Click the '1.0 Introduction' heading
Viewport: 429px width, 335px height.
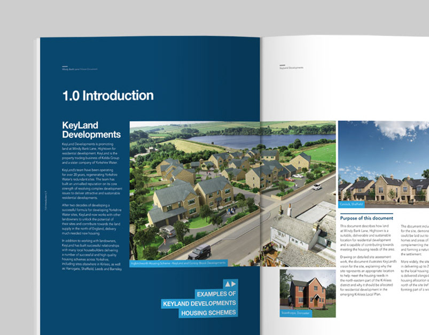click(108, 96)
